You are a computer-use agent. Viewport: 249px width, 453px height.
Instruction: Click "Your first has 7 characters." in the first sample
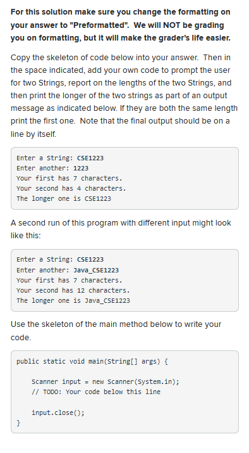(x=70, y=178)
